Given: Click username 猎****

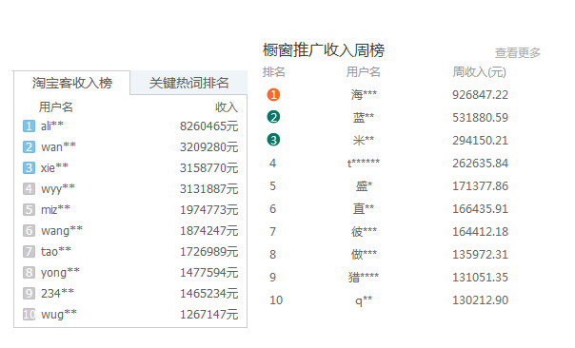Looking at the screenshot, I should pos(364,277).
